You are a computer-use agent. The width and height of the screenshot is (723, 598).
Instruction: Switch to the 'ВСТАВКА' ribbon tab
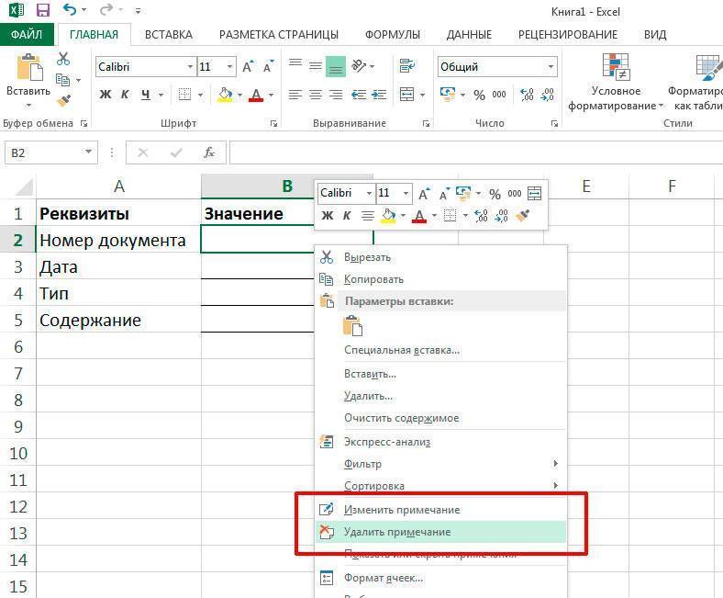[x=169, y=35]
